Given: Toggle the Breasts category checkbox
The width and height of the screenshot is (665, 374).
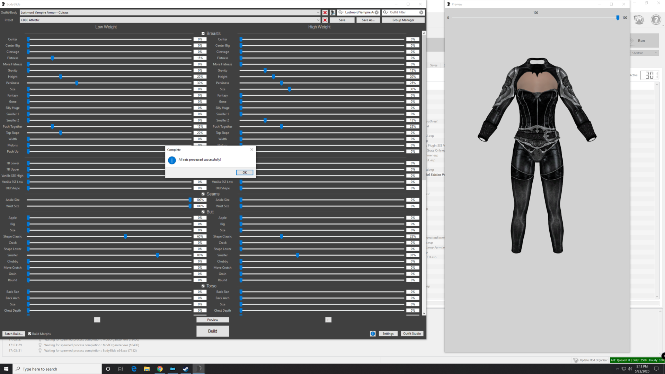Looking at the screenshot, I should 203,34.
